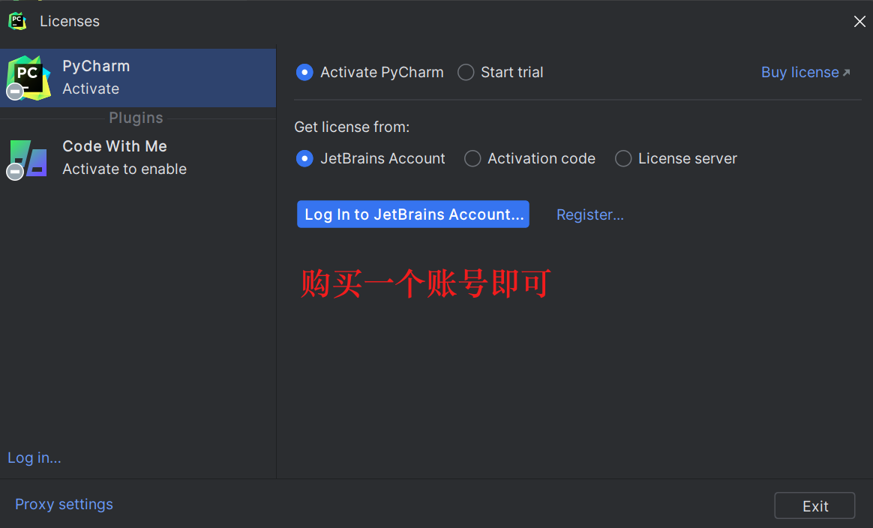Click the large PyCharm product logo
Viewport: 873px width, 528px height.
pos(28,77)
